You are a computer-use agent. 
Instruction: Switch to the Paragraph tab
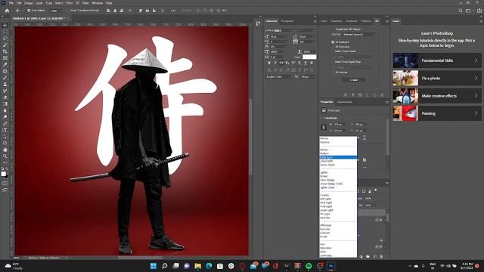287,21
